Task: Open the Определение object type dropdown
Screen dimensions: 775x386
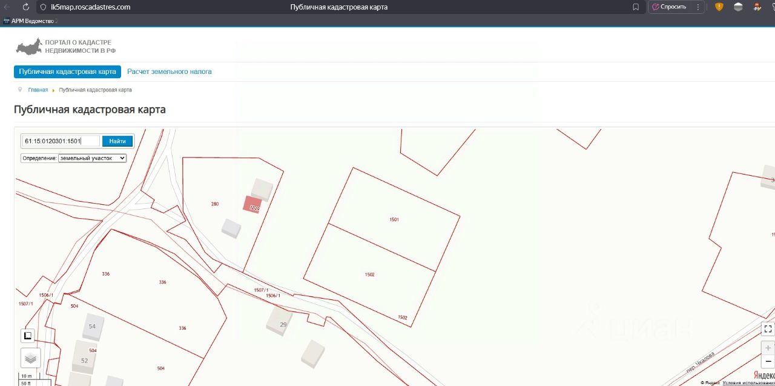Action: click(93, 158)
